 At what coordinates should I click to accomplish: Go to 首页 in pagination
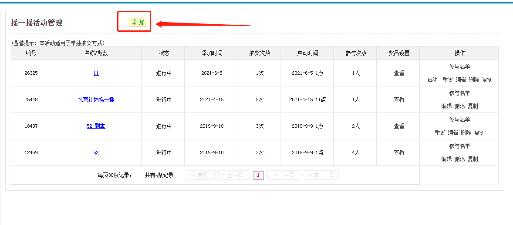[200, 175]
